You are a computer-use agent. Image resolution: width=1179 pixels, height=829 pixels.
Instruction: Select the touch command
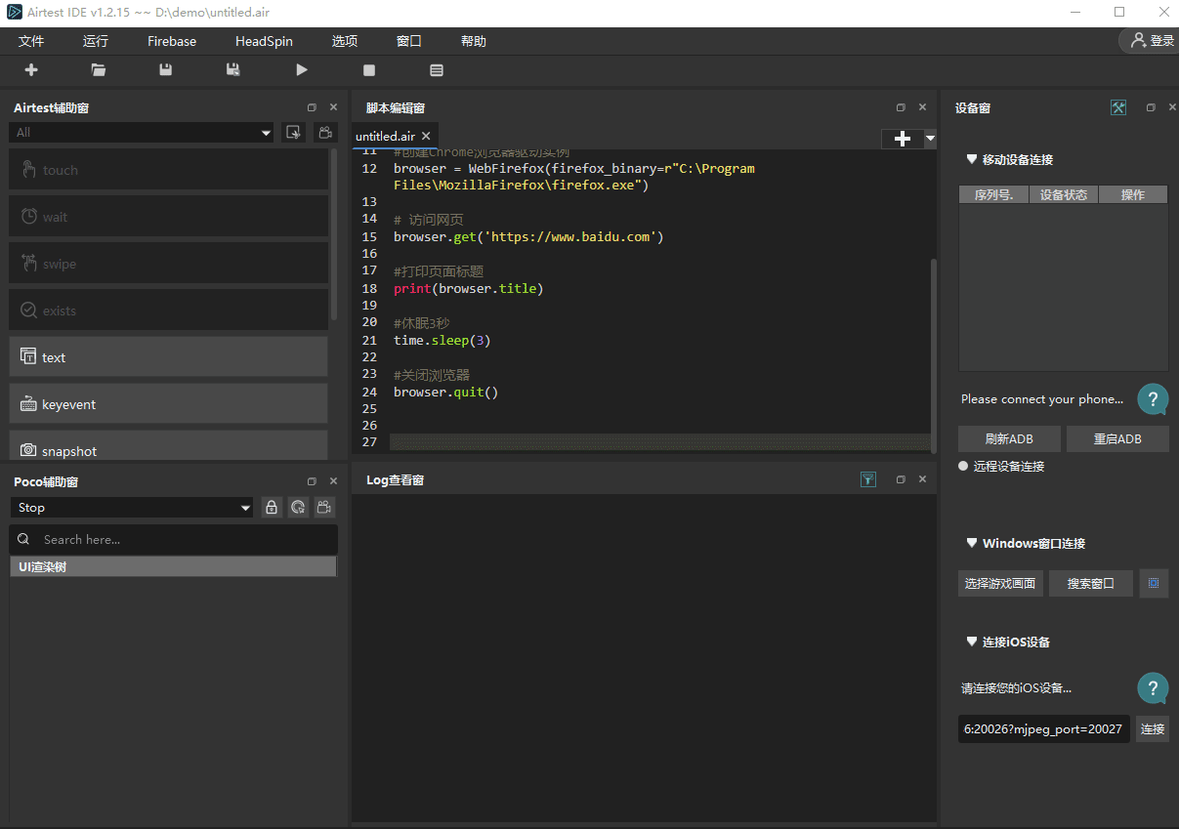click(168, 170)
